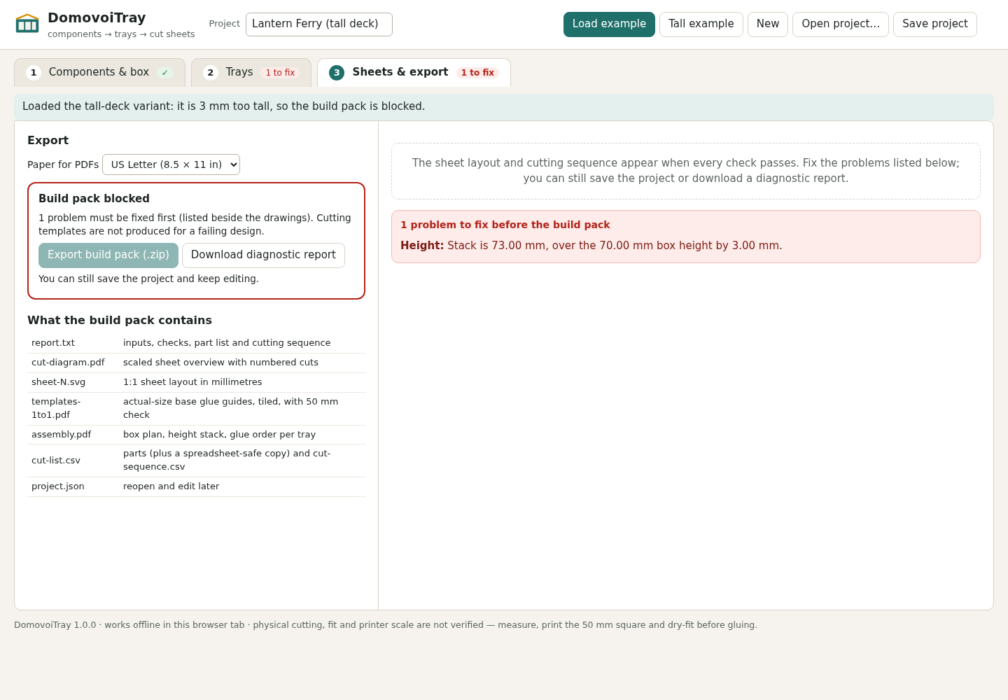Screen dimensions: 1008x700
Task: Open the Paper for PDFs dropdown
Action: click(x=171, y=164)
